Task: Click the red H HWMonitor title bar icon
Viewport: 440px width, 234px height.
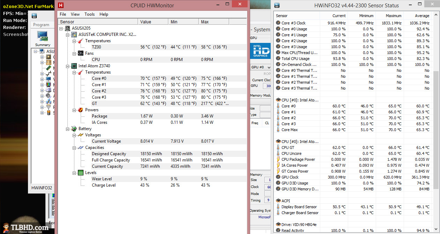Action: (x=61, y=5)
